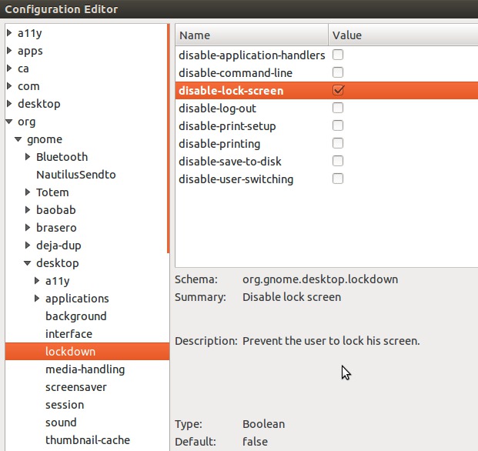The height and width of the screenshot is (451, 478).
Task: Toggle disable-print-setup checkbox
Action: pyautogui.click(x=338, y=125)
